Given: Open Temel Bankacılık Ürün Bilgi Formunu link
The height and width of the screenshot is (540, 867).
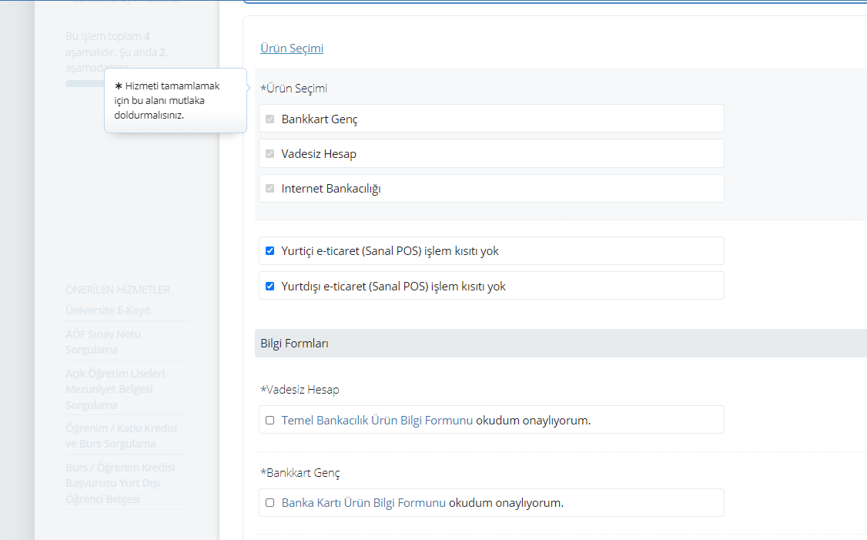Looking at the screenshot, I should pos(377,421).
